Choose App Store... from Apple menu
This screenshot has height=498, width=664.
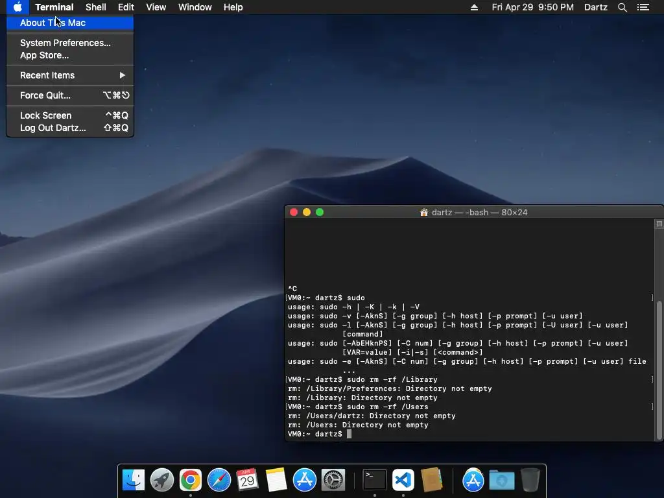point(70,55)
